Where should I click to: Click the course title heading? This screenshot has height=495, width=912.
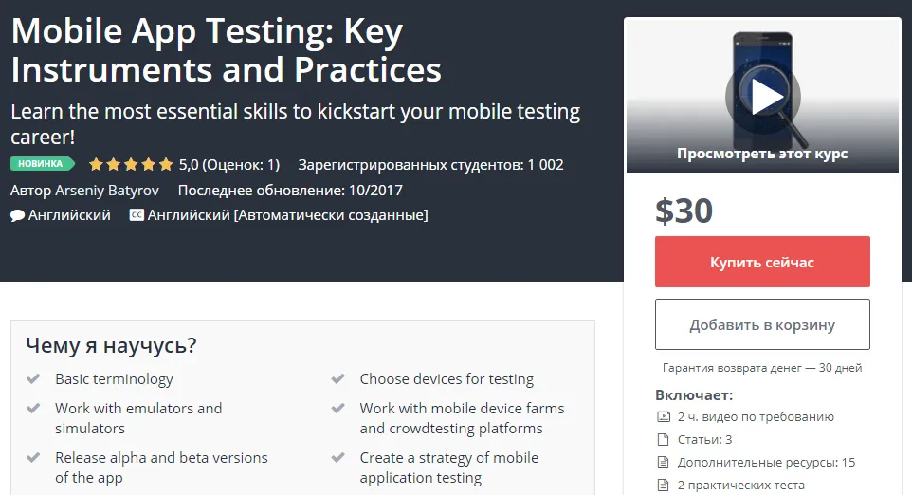coord(226,51)
